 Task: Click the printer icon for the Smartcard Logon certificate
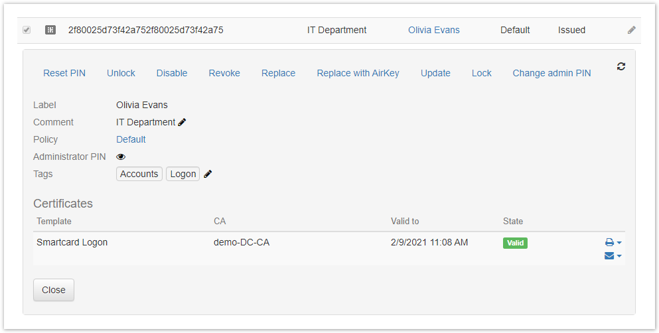tap(609, 243)
